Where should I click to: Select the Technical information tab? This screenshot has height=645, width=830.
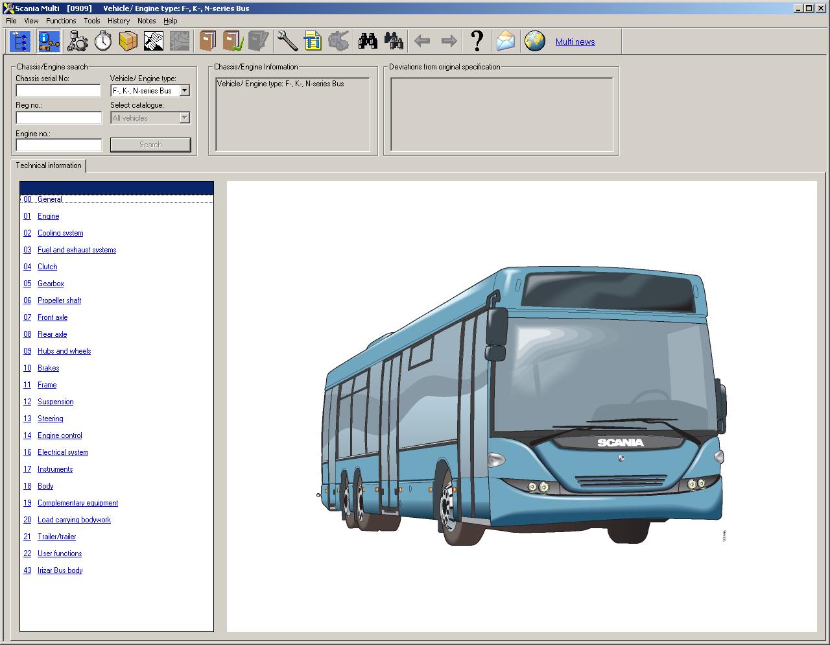click(x=49, y=165)
